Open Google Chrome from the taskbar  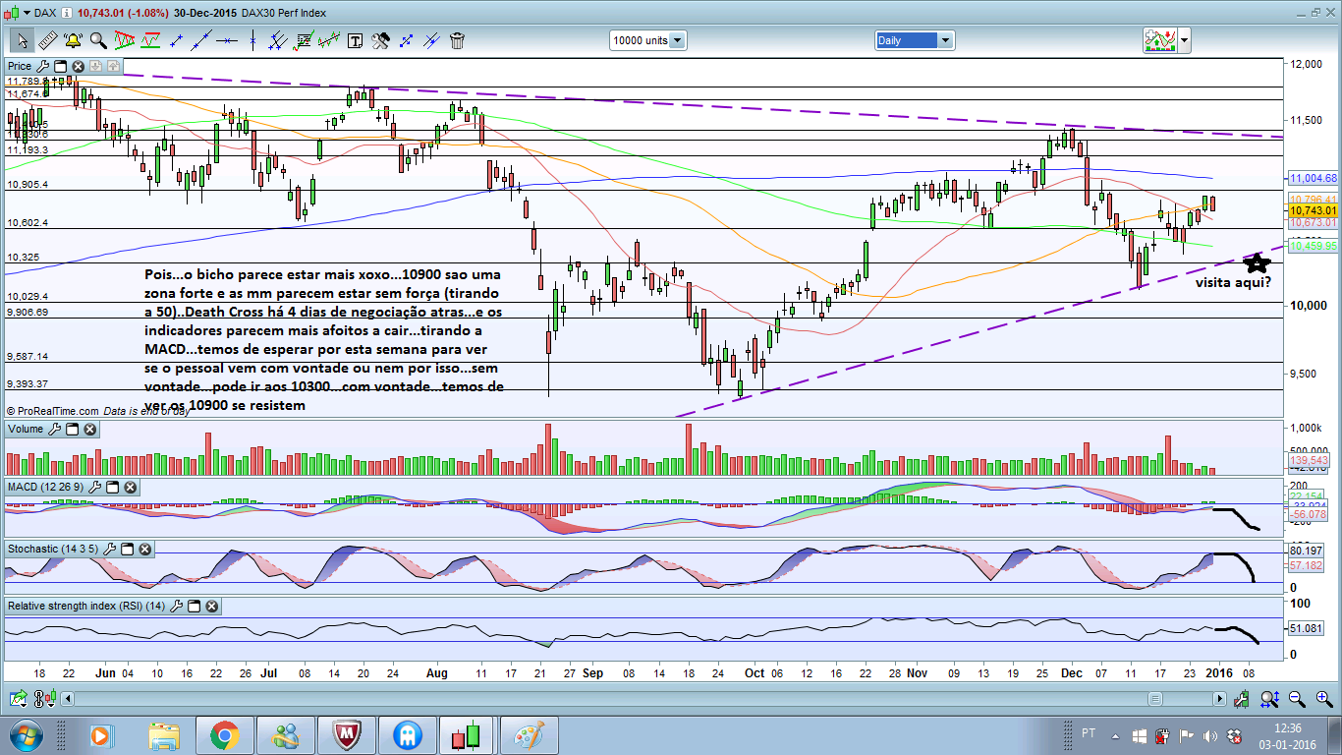[x=224, y=735]
